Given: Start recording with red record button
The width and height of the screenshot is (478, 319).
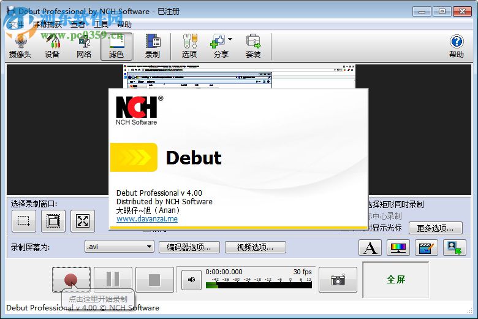Looking at the screenshot, I should (71, 279).
